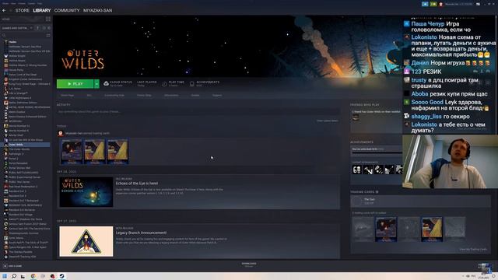This screenshot has height=280, width=498.
Task: Open Chrome from taskbar
Action: click(x=33, y=276)
